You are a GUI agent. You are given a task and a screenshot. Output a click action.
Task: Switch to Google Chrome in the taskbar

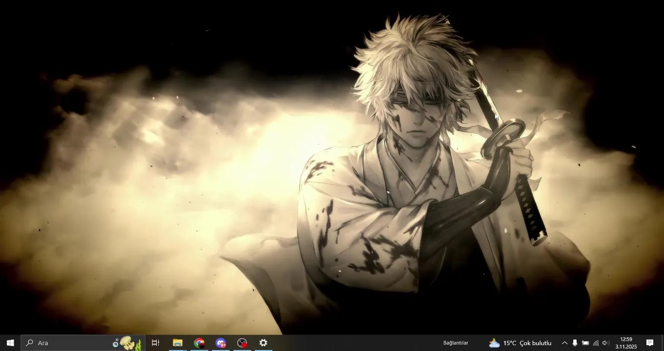[x=199, y=343]
